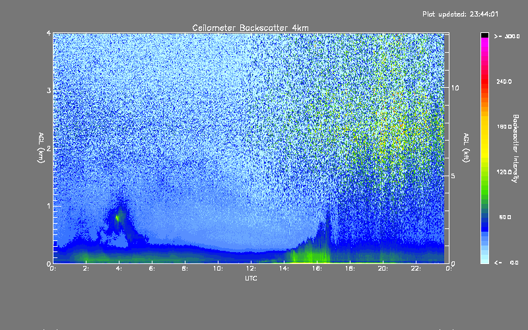Viewport: 528px width, 330px height.
Task: Click the "2:" UTC tick label
Action: coord(86,269)
